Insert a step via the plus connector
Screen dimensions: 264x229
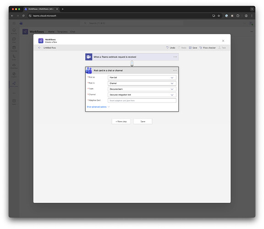click(132, 63)
